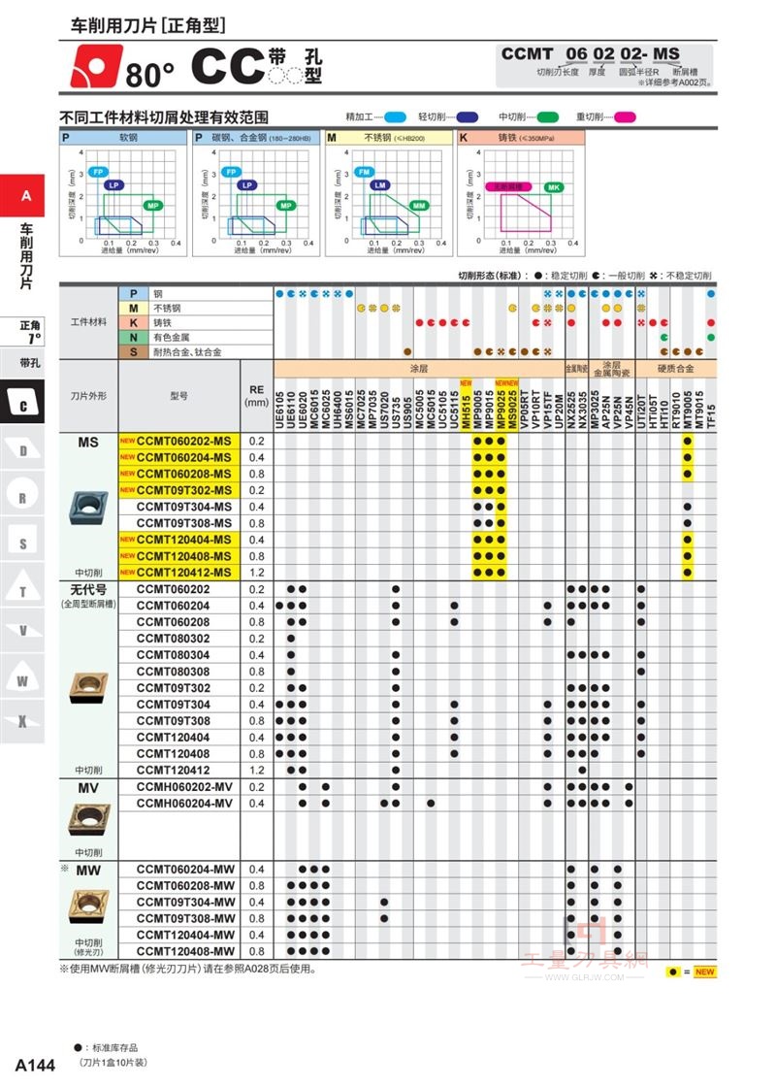
Task: Click the RE (mm) column header
Action: 256,396
